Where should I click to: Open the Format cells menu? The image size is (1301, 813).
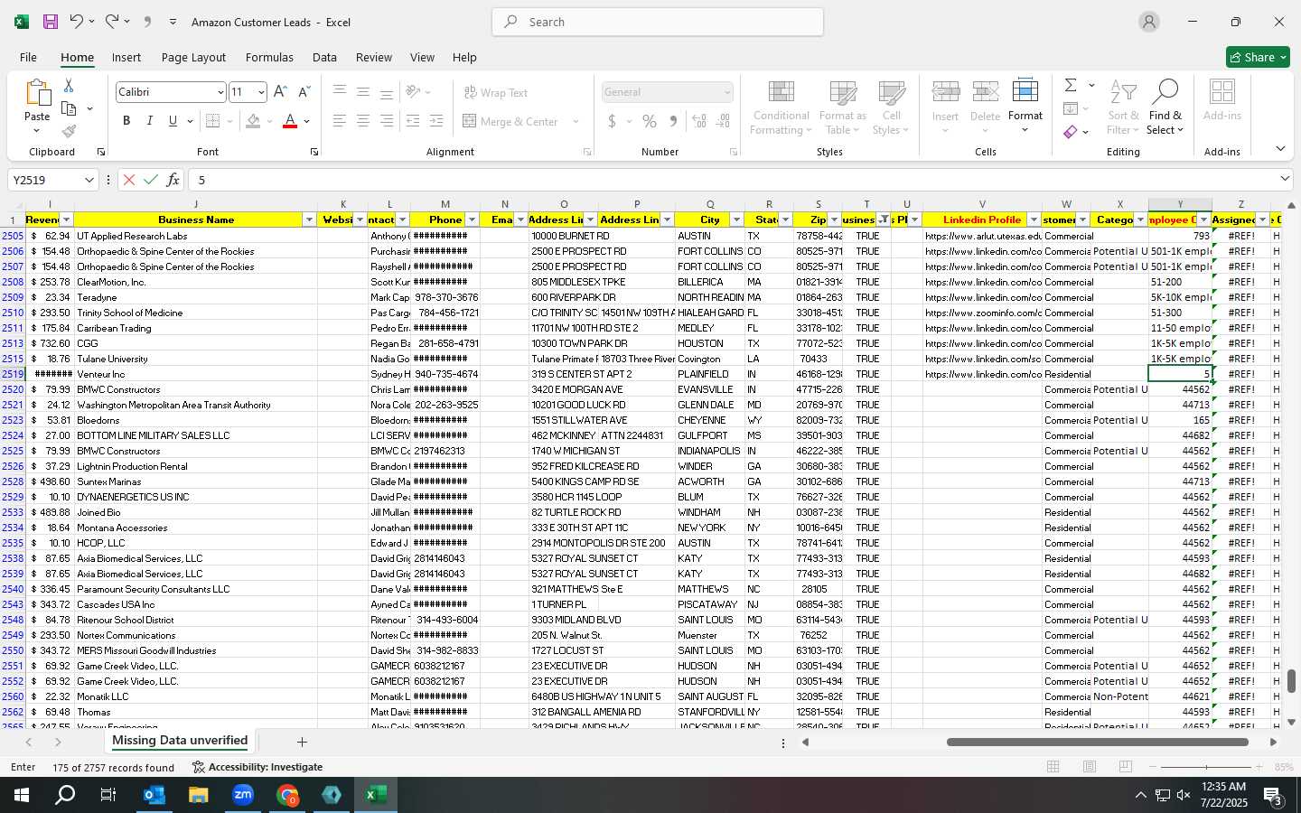[x=1025, y=107]
